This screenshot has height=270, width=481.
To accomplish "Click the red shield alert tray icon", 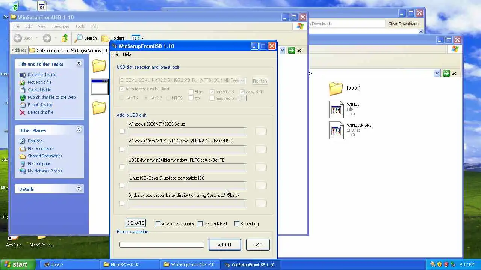I will coord(446,264).
